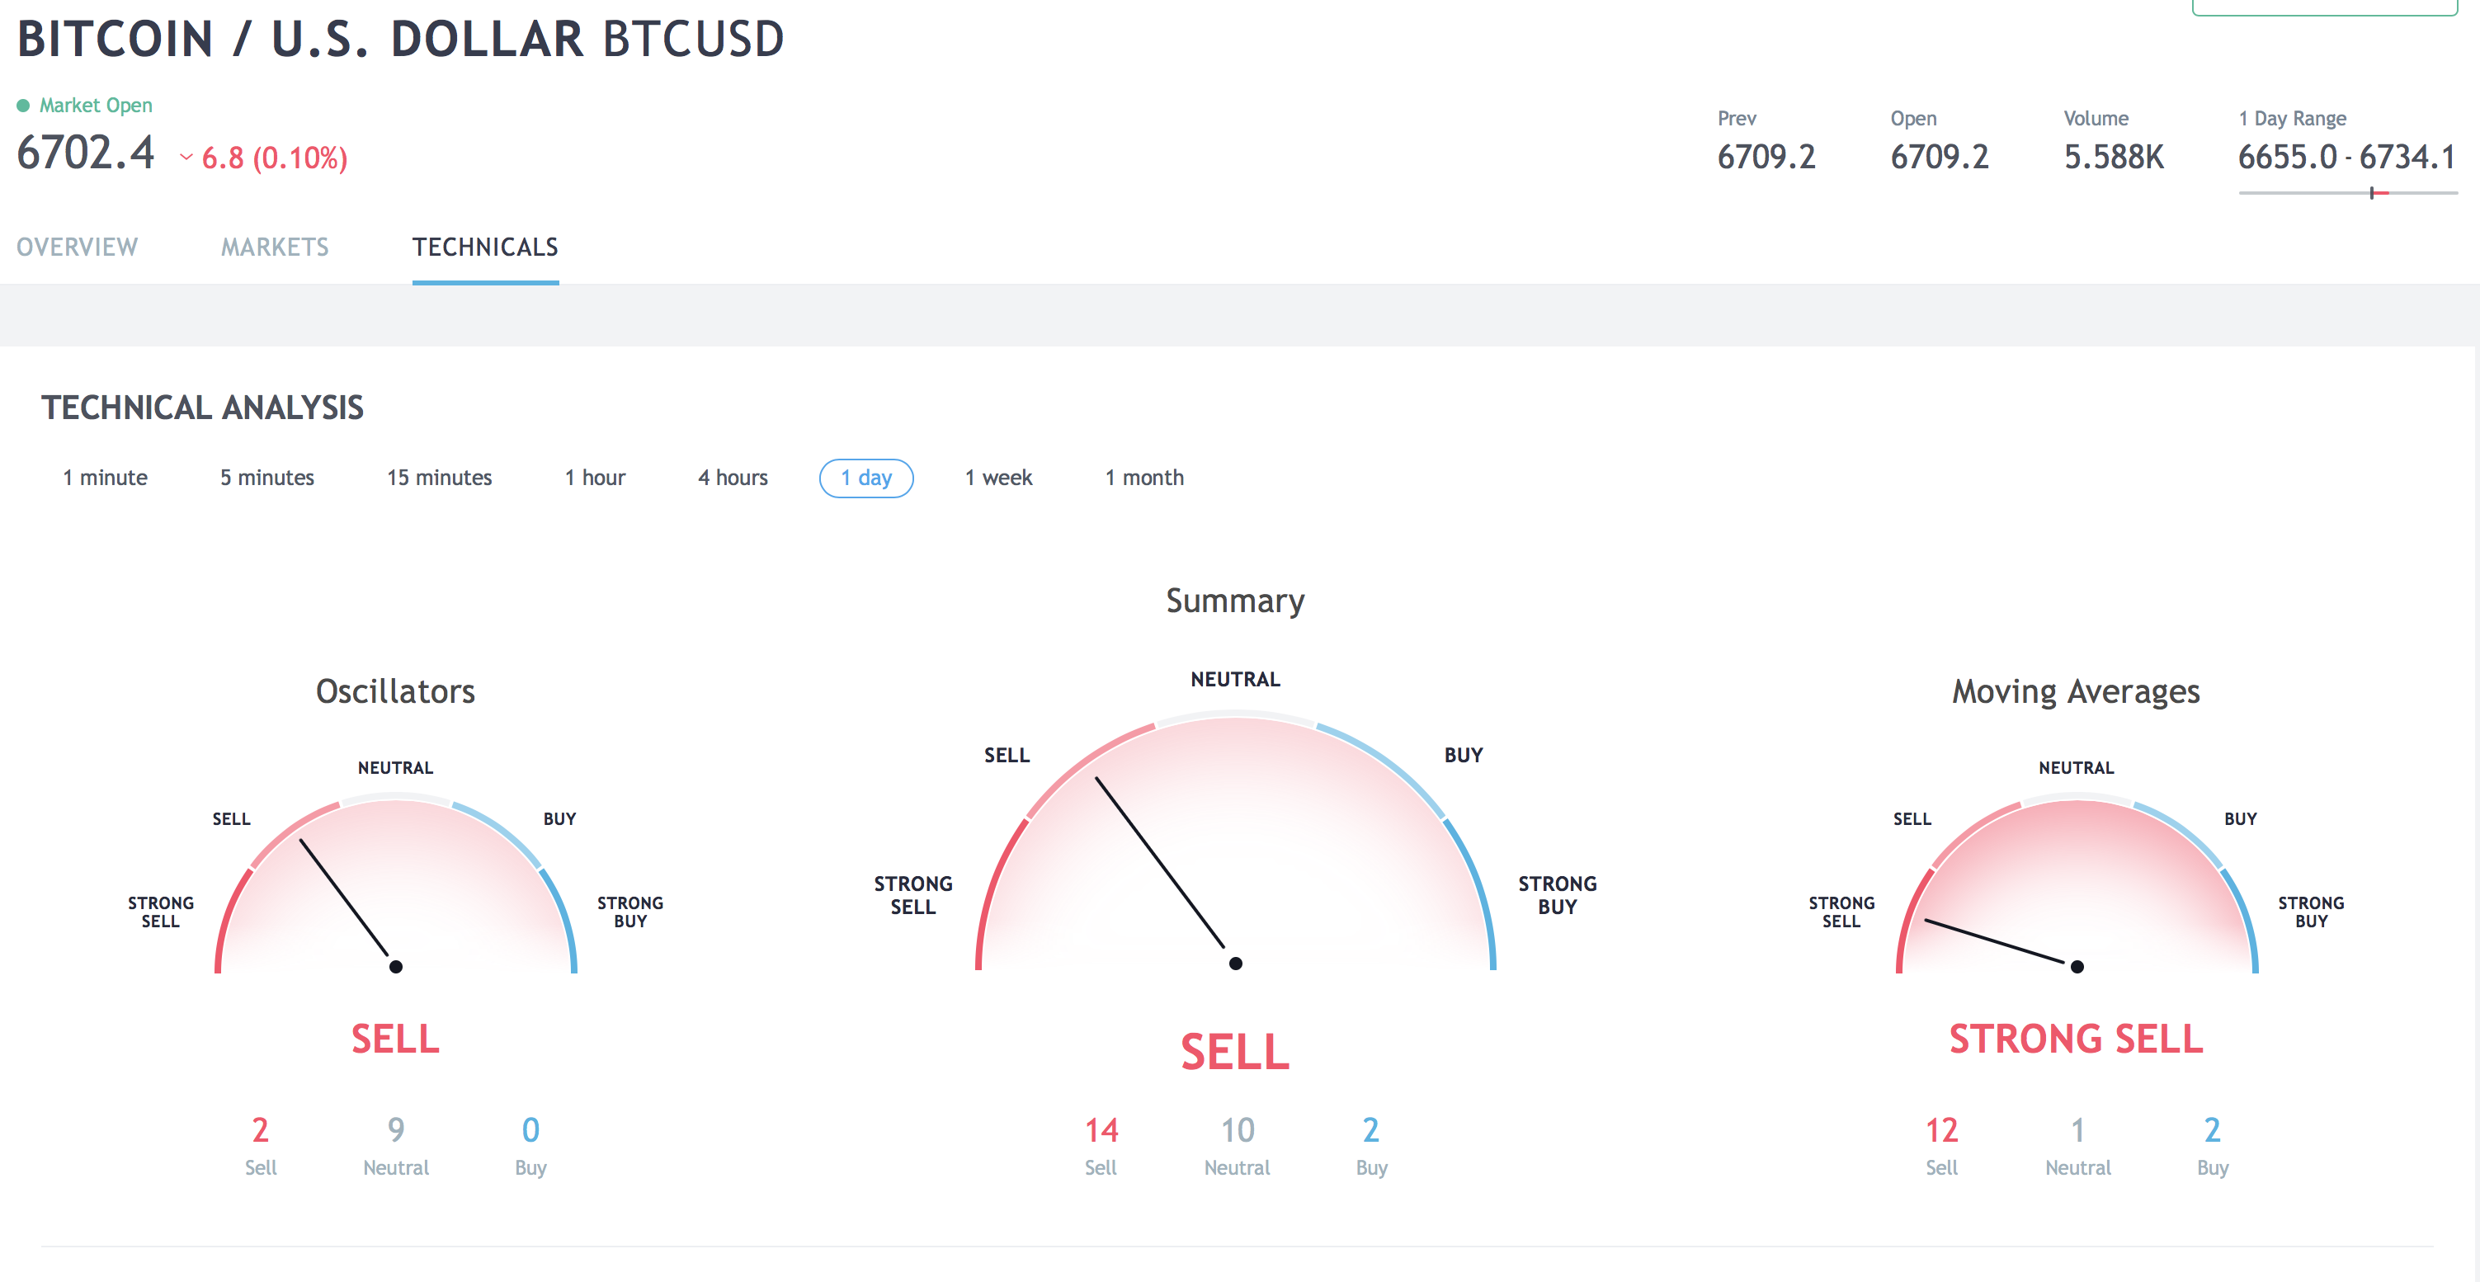Open the Overview tab
This screenshot has height=1282, width=2480.
[77, 247]
